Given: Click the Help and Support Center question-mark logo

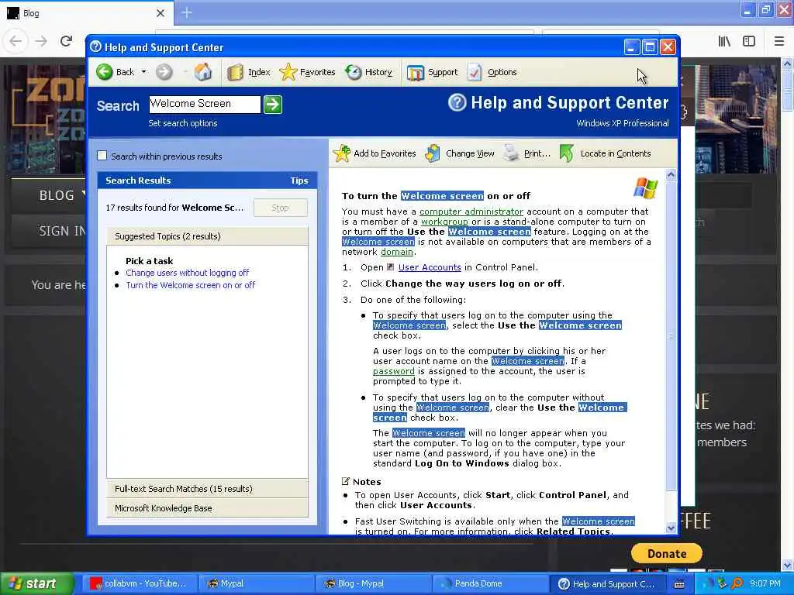Looking at the screenshot, I should tap(457, 103).
